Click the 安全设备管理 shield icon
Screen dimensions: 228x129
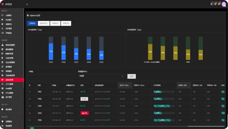[3, 62]
